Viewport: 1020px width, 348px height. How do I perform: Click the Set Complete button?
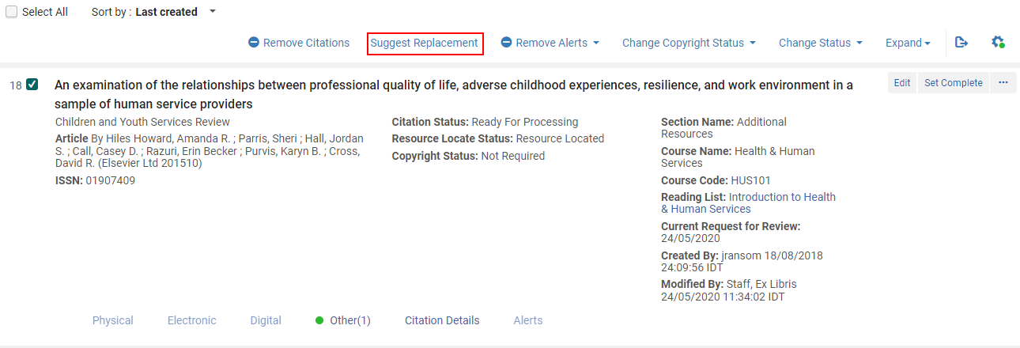[954, 83]
